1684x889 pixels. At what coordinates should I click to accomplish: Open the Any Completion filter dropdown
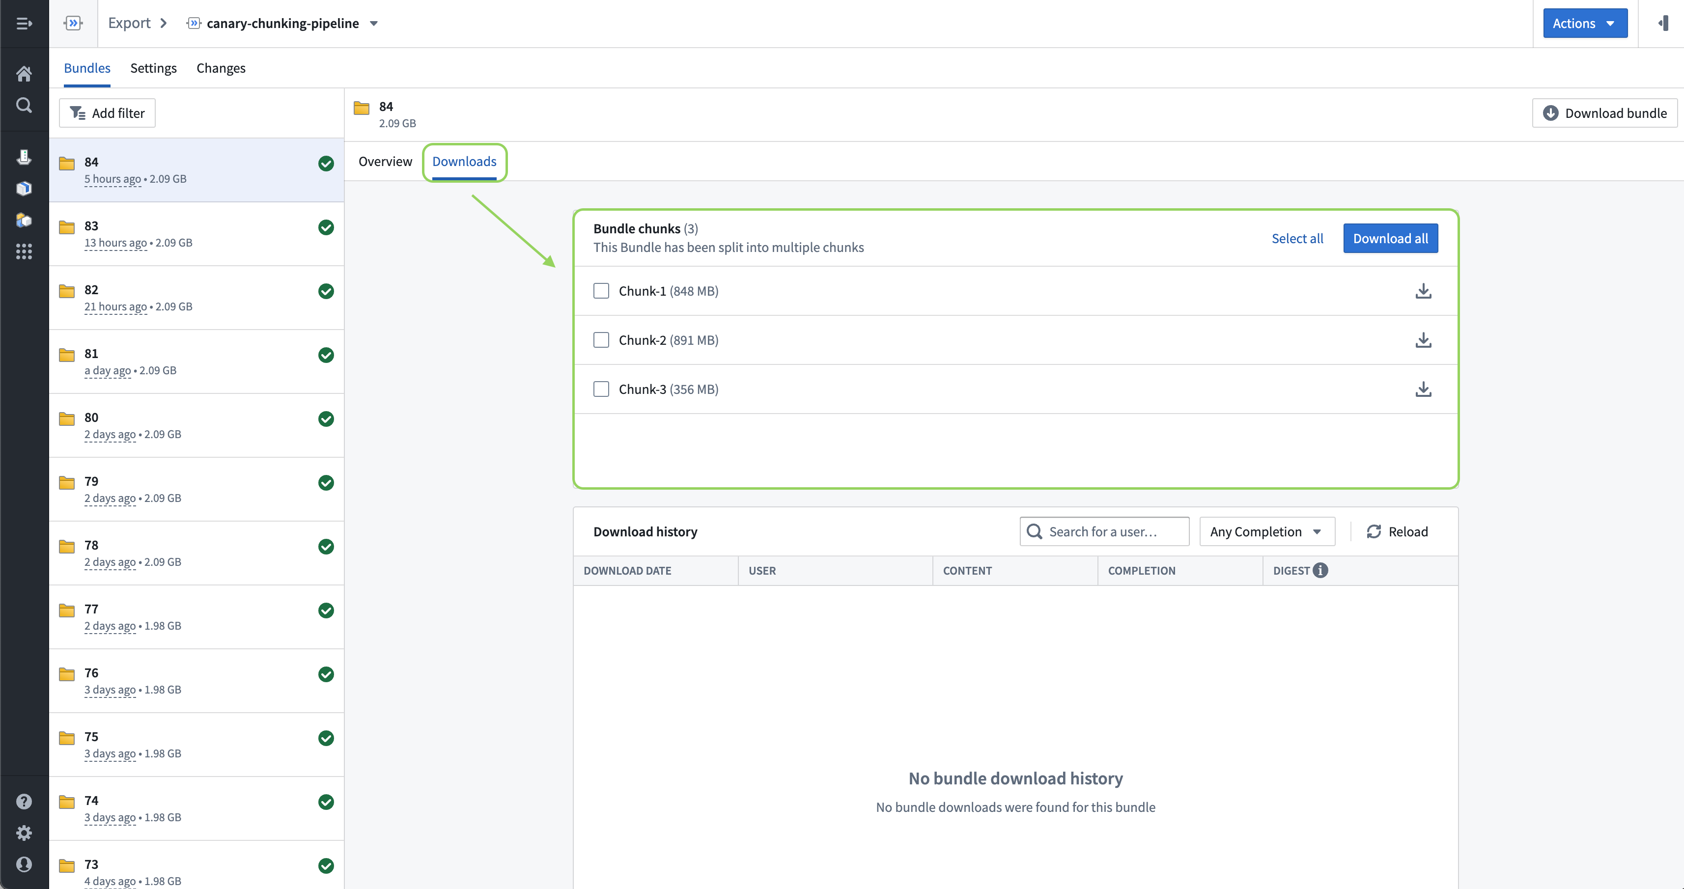click(x=1266, y=531)
